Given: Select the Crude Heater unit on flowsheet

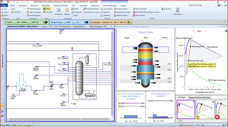Looking at the screenshot, I should pyautogui.click(x=21, y=82).
